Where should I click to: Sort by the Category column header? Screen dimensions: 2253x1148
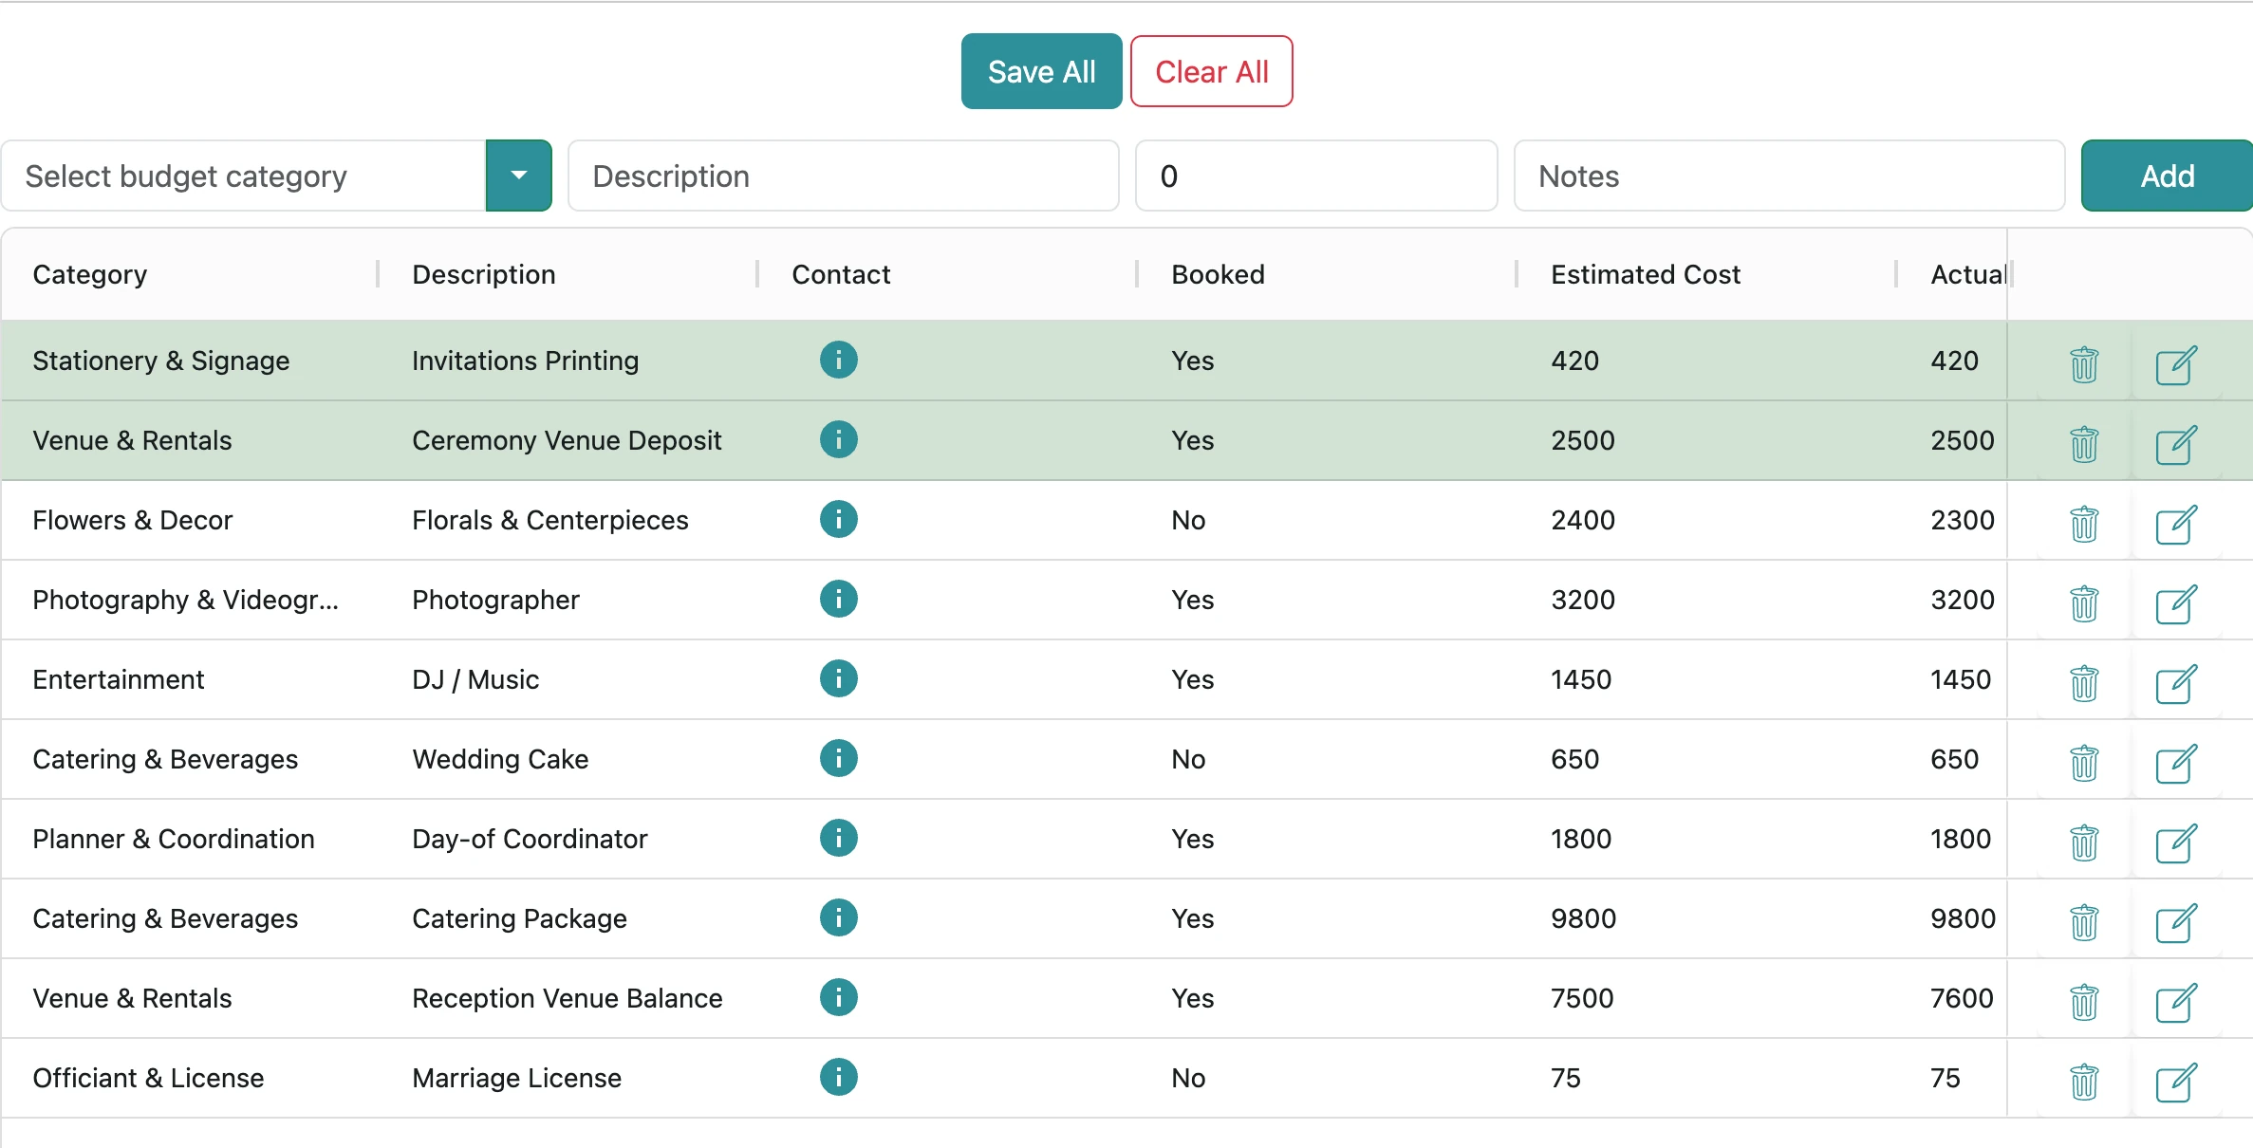pyautogui.click(x=90, y=274)
